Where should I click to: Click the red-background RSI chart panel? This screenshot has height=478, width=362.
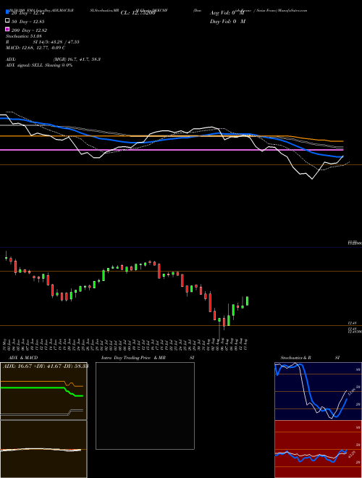coord(318,449)
